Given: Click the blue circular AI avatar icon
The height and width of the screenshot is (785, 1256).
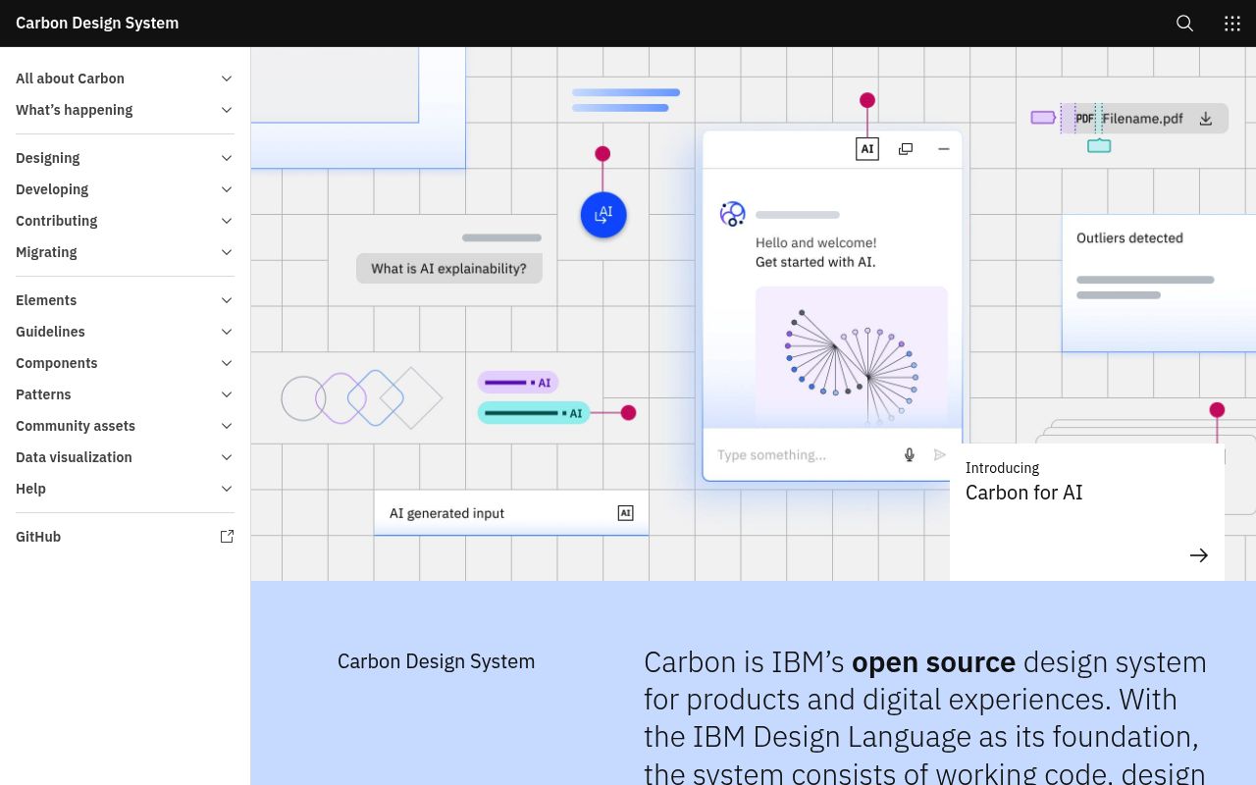Looking at the screenshot, I should tap(602, 214).
